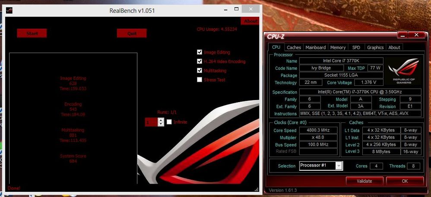
Task: Click the Done! status text
Action: [x=14, y=188]
